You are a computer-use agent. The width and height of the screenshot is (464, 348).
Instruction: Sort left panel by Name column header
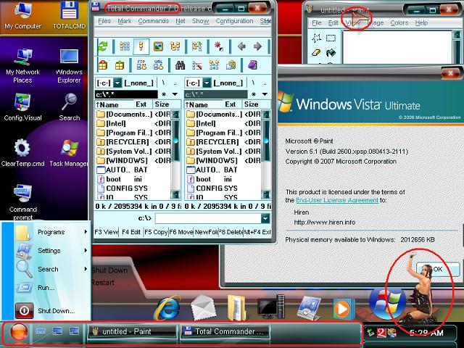click(114, 104)
